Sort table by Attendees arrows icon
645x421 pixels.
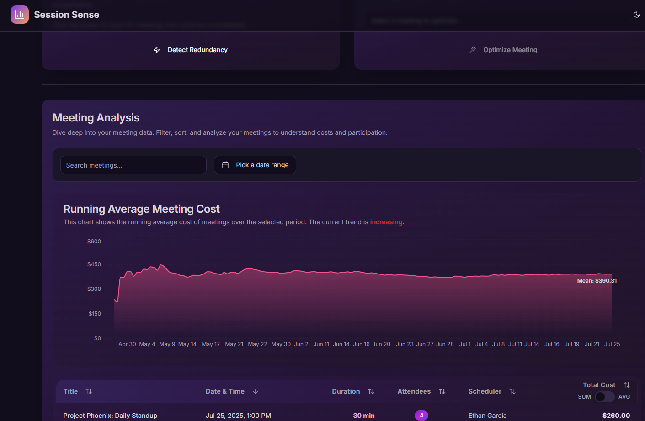[x=442, y=391]
